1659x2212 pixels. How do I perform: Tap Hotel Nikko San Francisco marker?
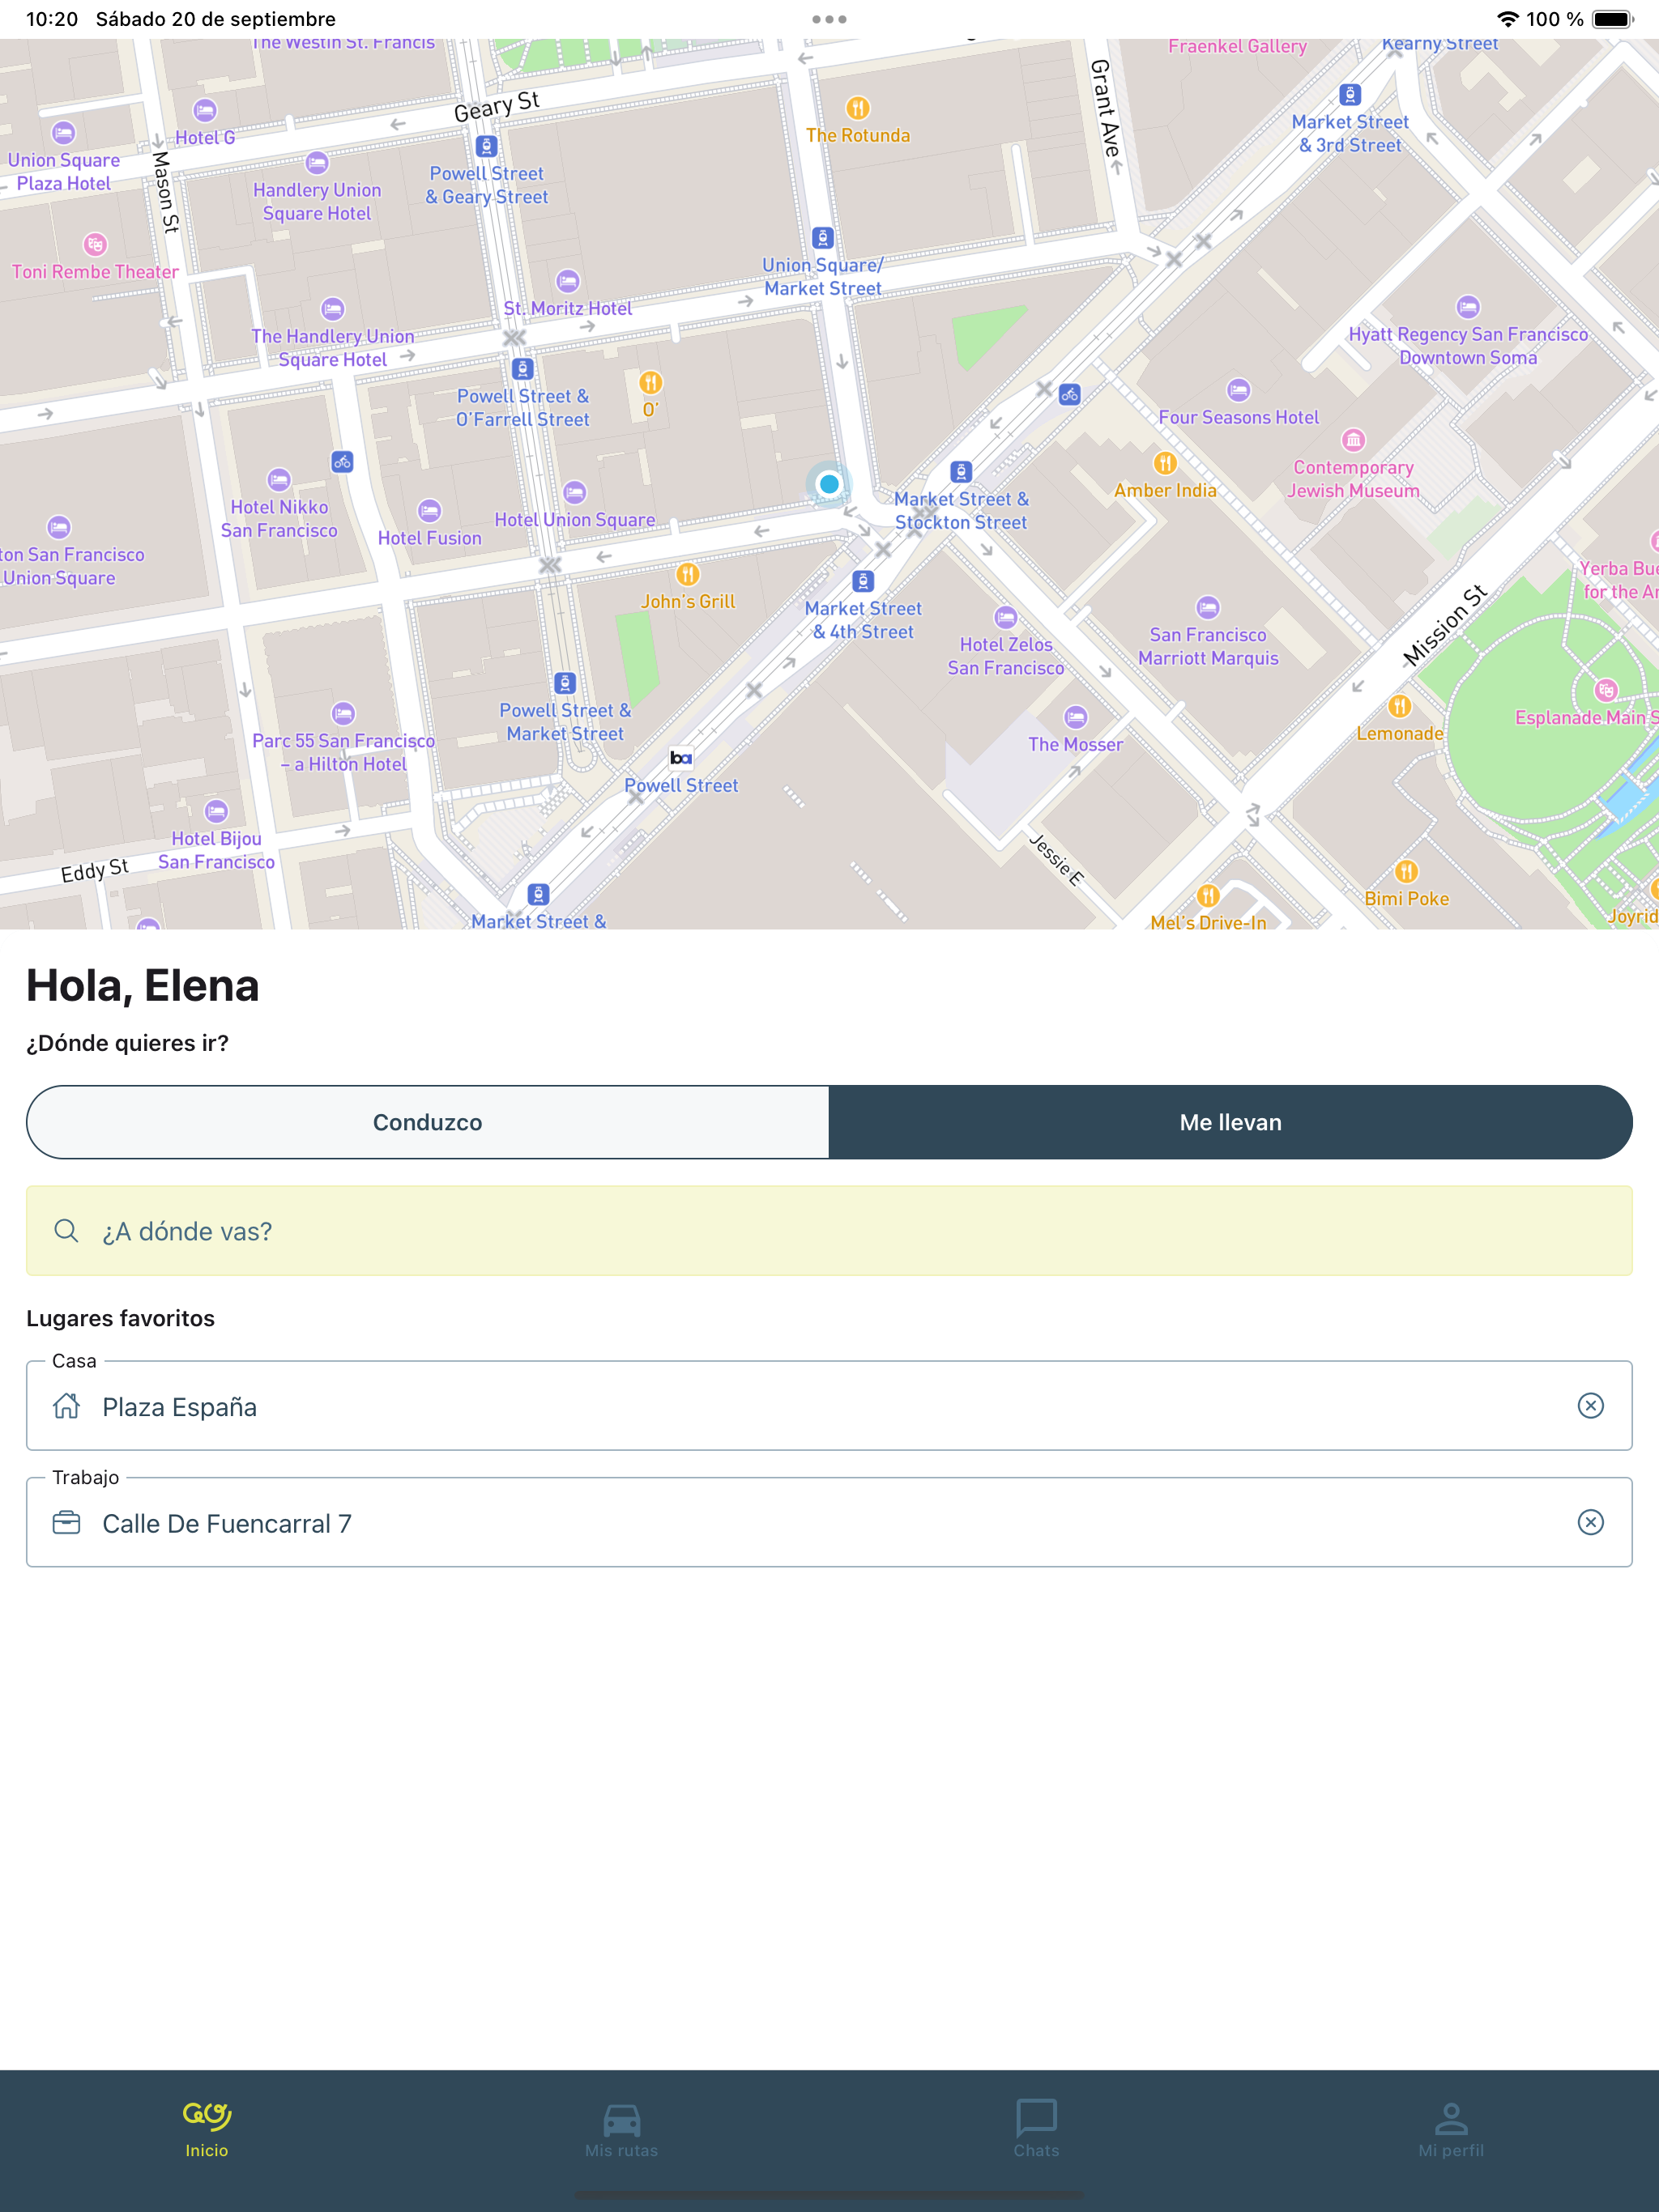click(278, 480)
